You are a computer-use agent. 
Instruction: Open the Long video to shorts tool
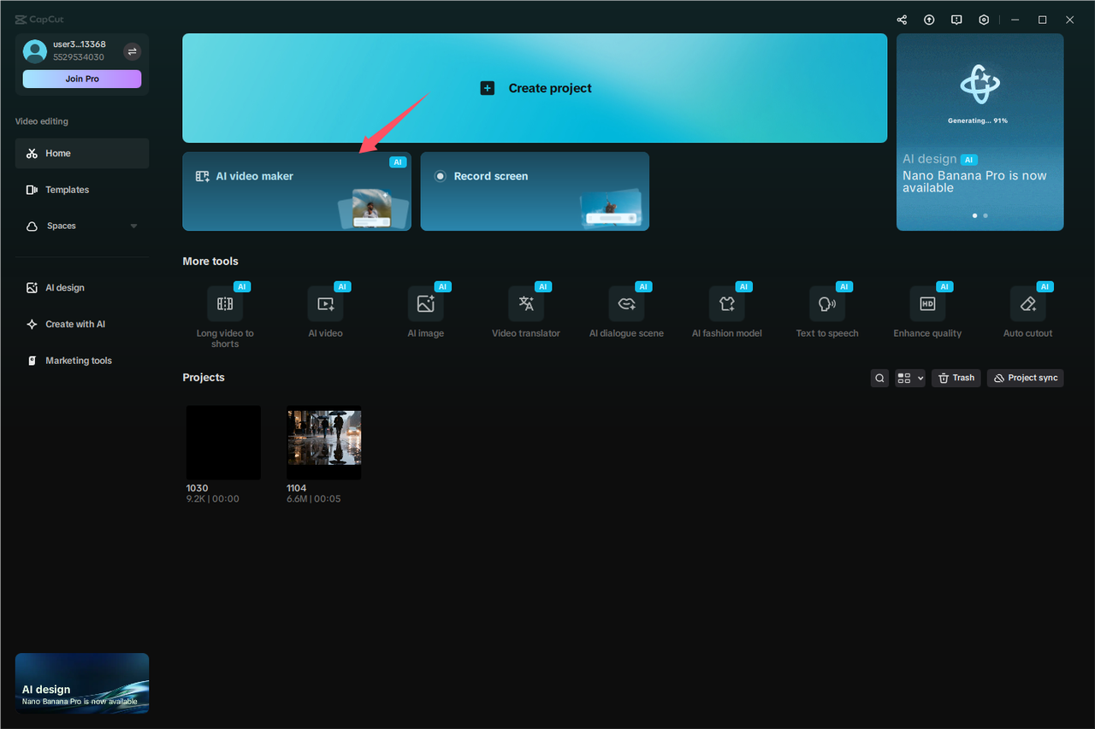tap(225, 309)
